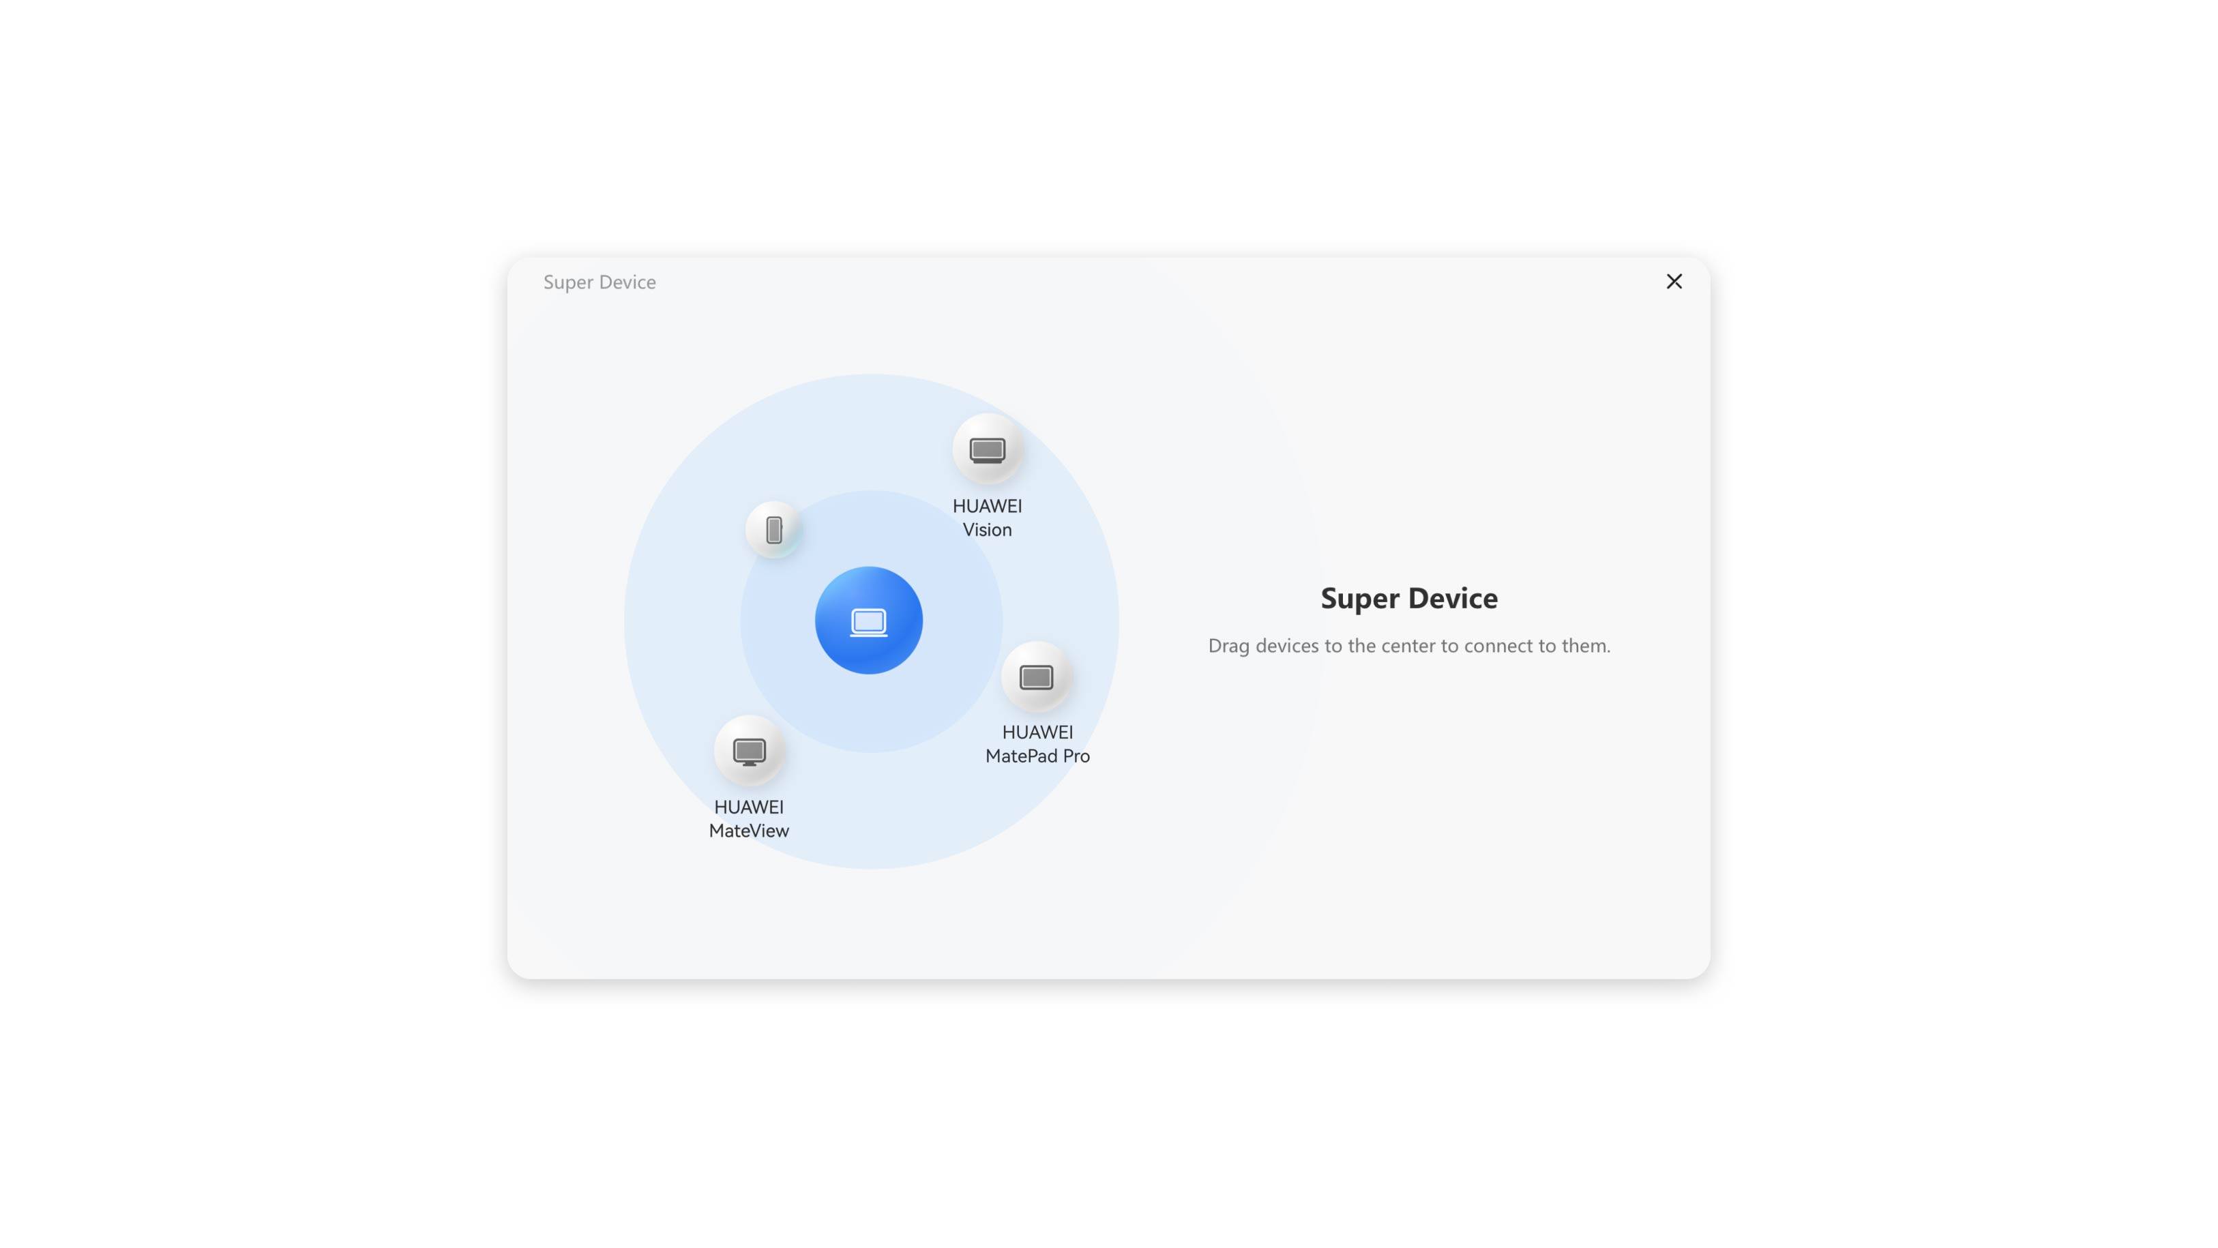Select the HUAWEI MatePad Pro tablet icon
The image size is (2218, 1248).
click(x=1036, y=677)
